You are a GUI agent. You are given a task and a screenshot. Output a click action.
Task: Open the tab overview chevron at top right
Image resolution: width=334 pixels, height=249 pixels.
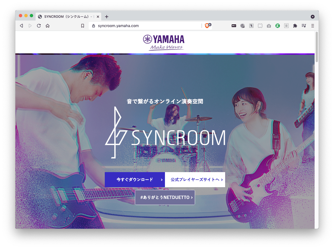click(313, 16)
